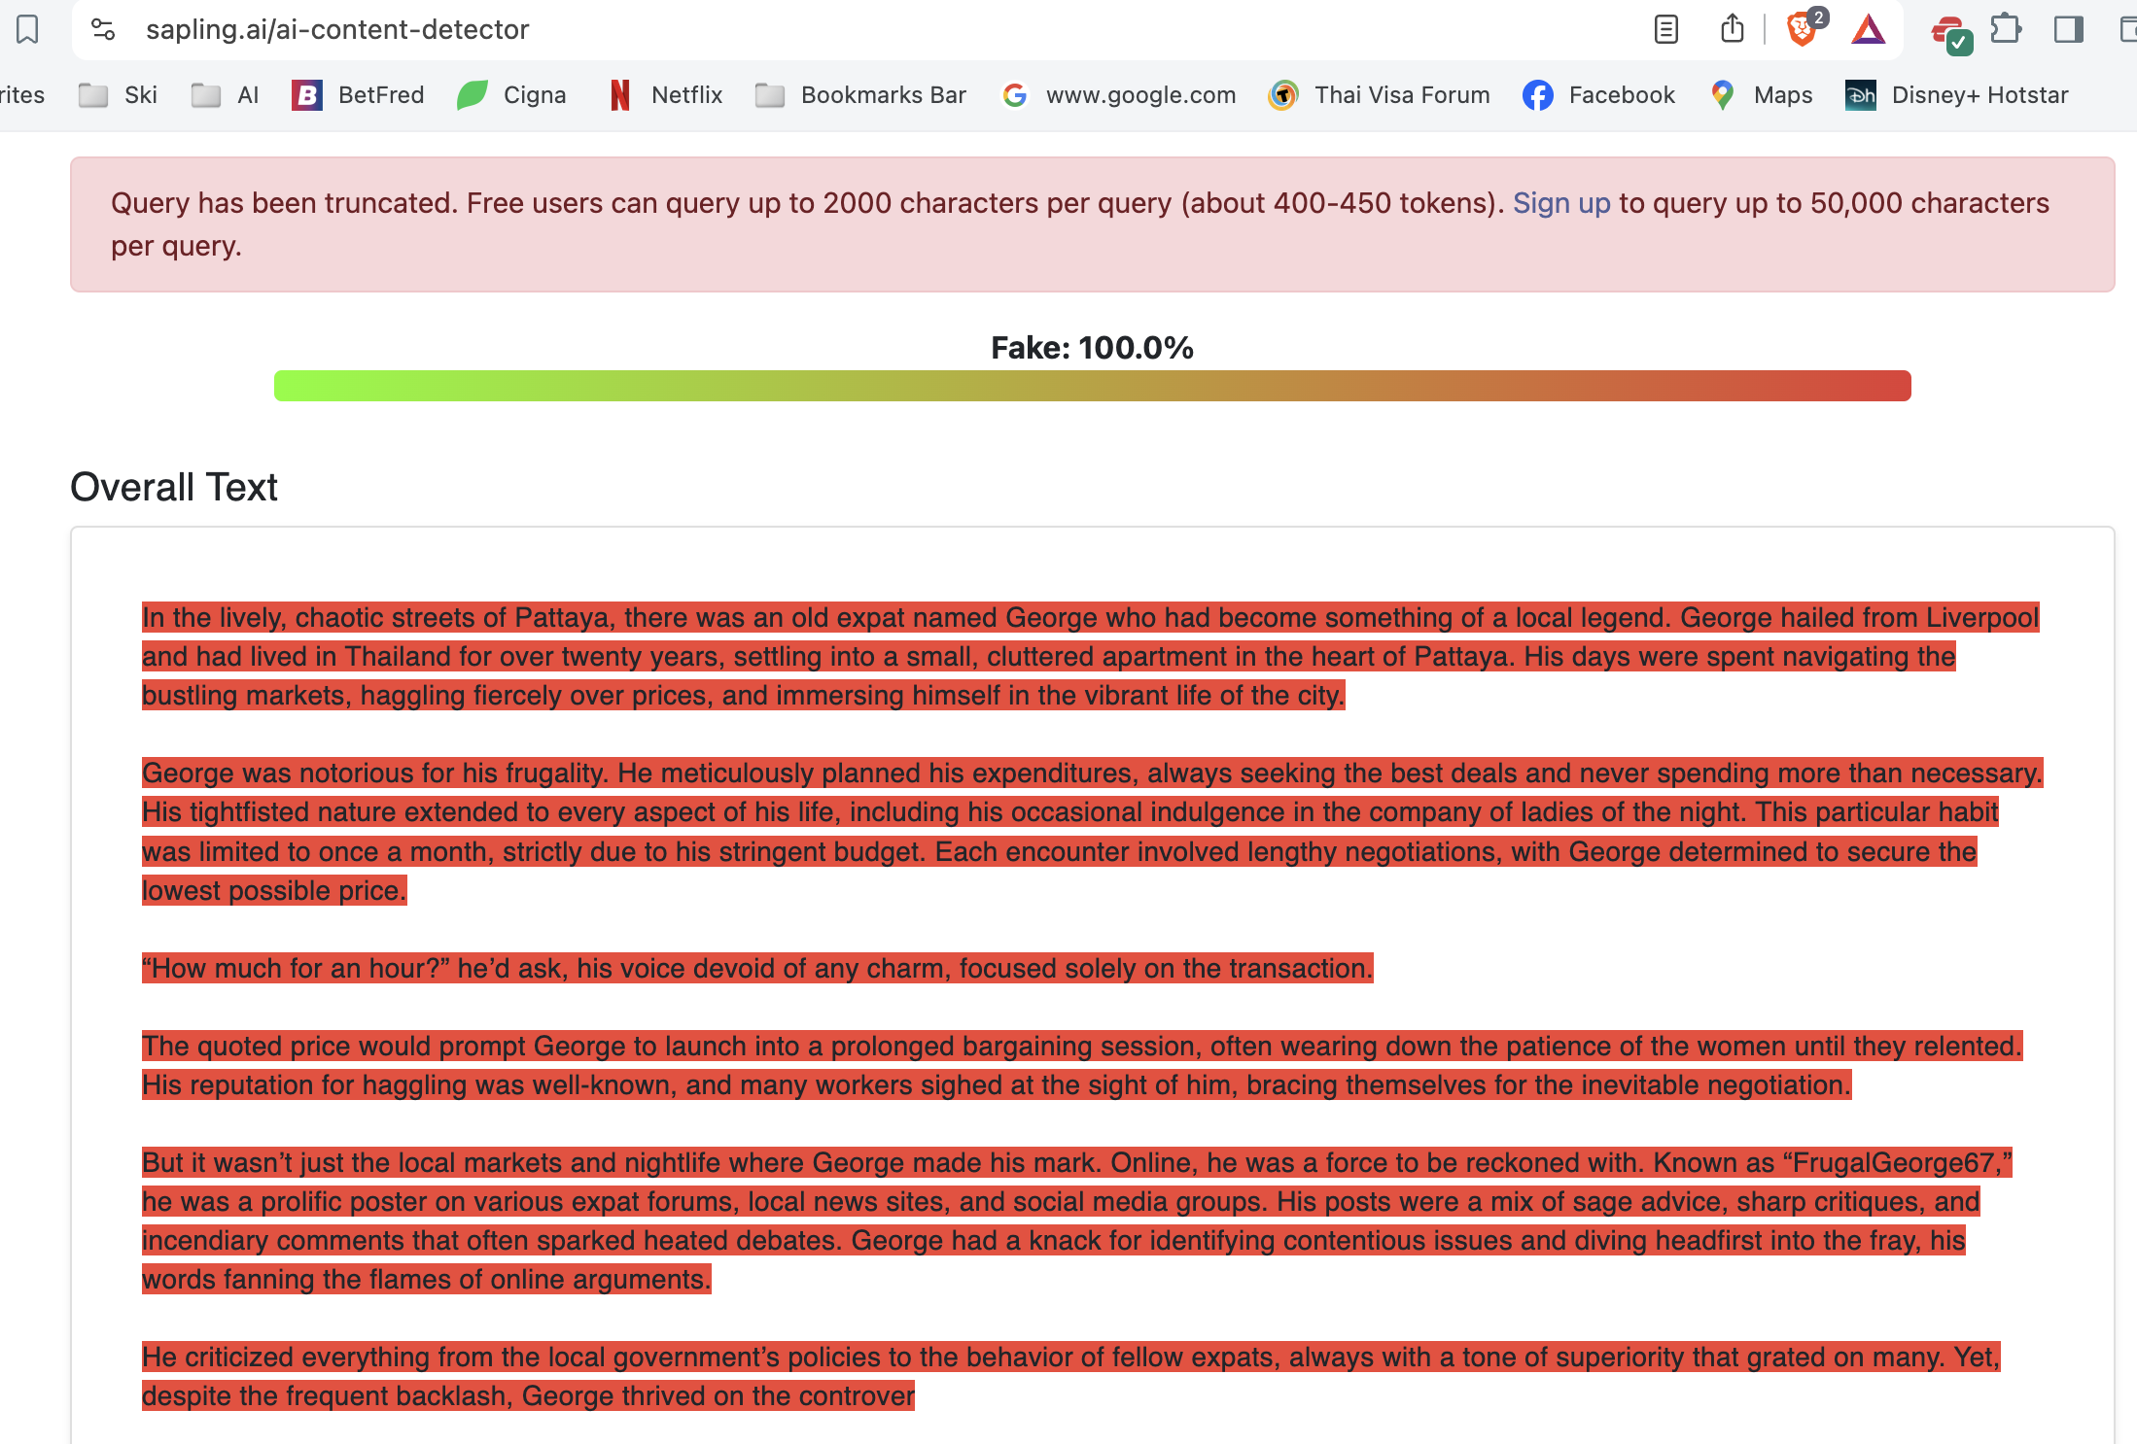Click the bookmark page icon
2137x1444 pixels.
27,29
